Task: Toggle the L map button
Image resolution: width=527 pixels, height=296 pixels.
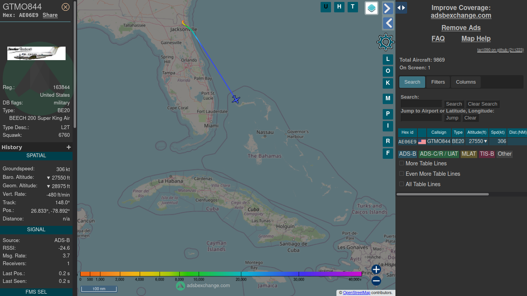Action: [x=388, y=59]
